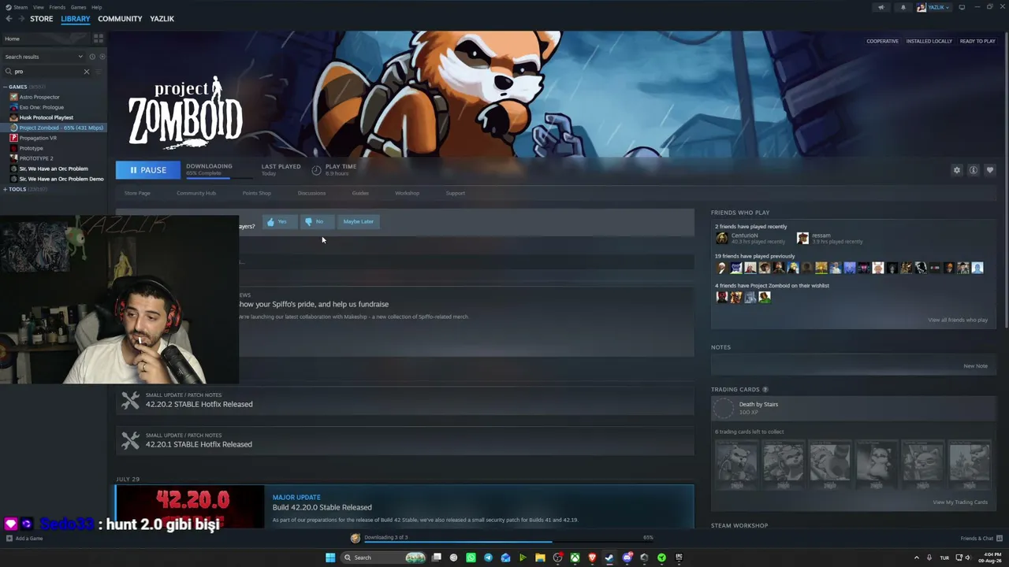Open Workshop link
Screen dimensions: 1009x567
[407, 193]
